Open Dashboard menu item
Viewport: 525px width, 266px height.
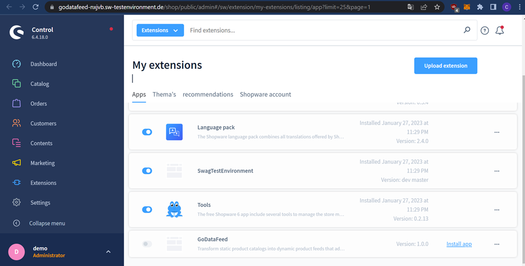(44, 64)
